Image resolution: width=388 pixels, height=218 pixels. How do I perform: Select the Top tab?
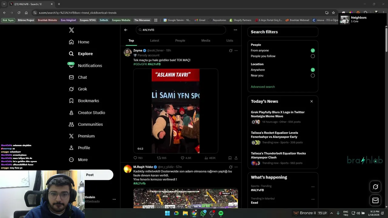click(x=131, y=41)
